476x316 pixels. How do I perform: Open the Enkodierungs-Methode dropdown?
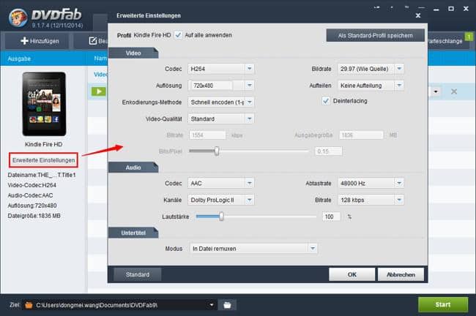[249, 102]
